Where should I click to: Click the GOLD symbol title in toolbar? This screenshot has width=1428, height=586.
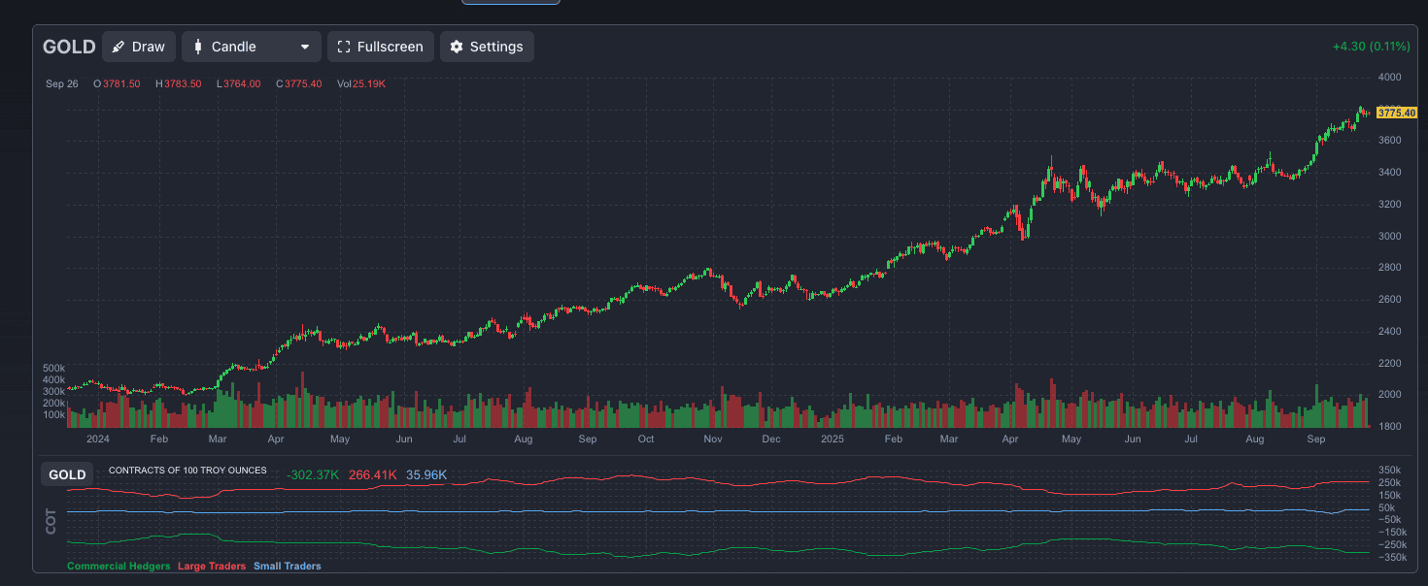click(69, 47)
